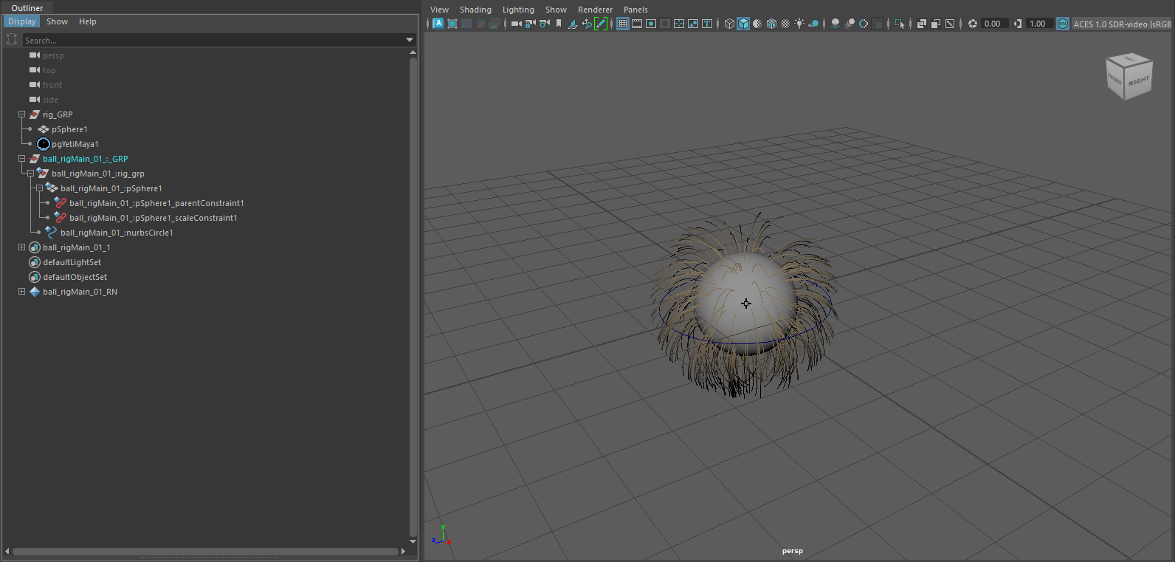Open the viewport Show menu
This screenshot has width=1175, height=562.
coord(556,10)
